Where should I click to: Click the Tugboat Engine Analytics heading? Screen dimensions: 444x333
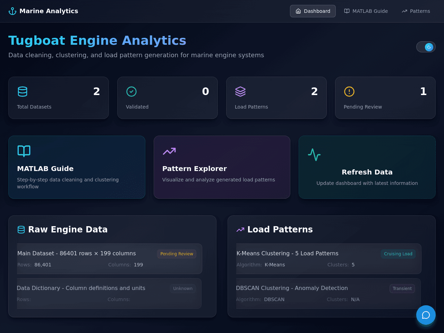click(x=97, y=41)
